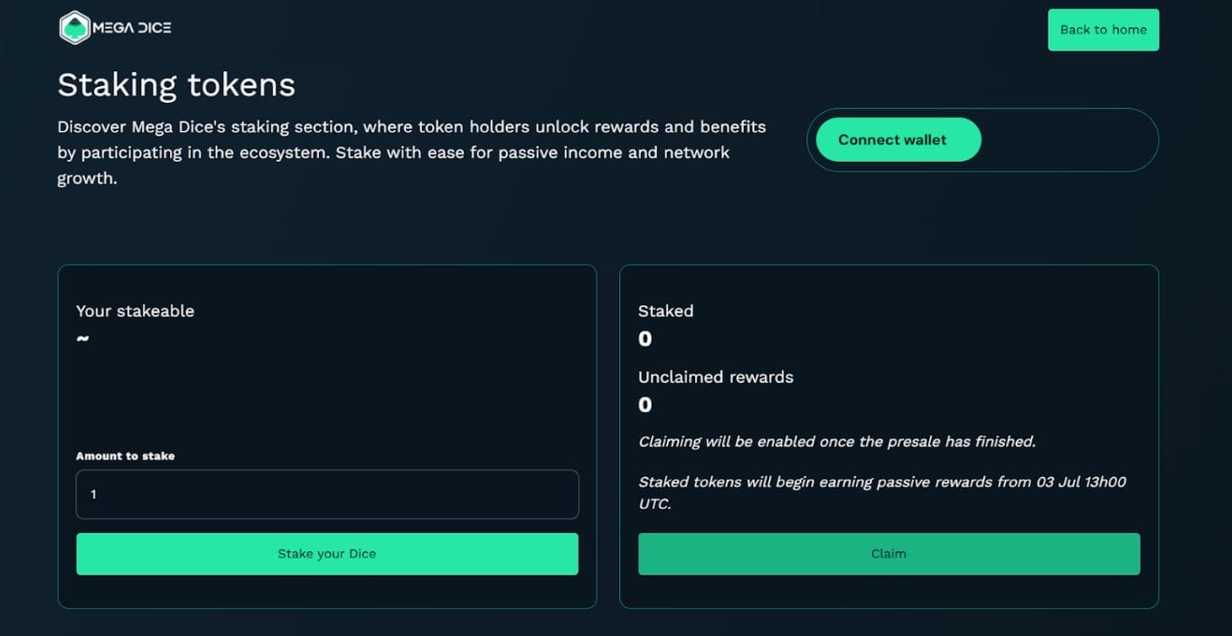Viewport: 1232px width, 636px height.
Task: Go back using Back to home button
Action: (x=1103, y=30)
